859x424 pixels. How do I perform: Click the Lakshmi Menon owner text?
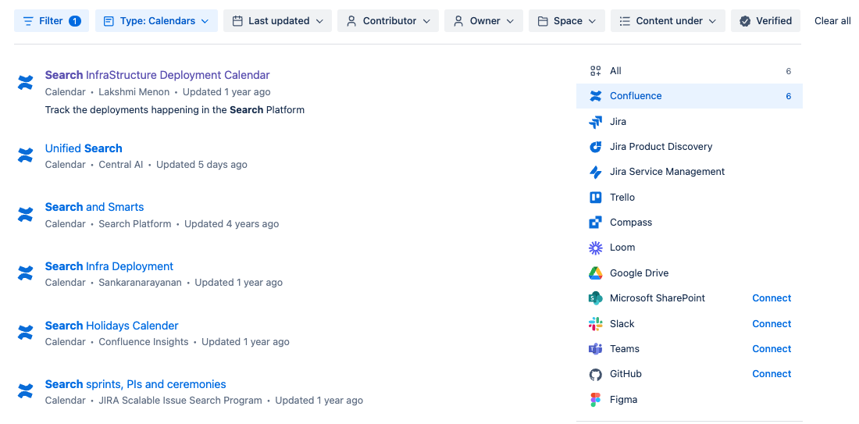click(134, 92)
